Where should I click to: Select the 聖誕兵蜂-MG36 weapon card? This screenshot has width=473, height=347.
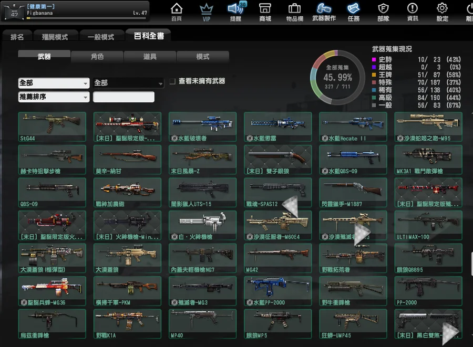pos(52,291)
